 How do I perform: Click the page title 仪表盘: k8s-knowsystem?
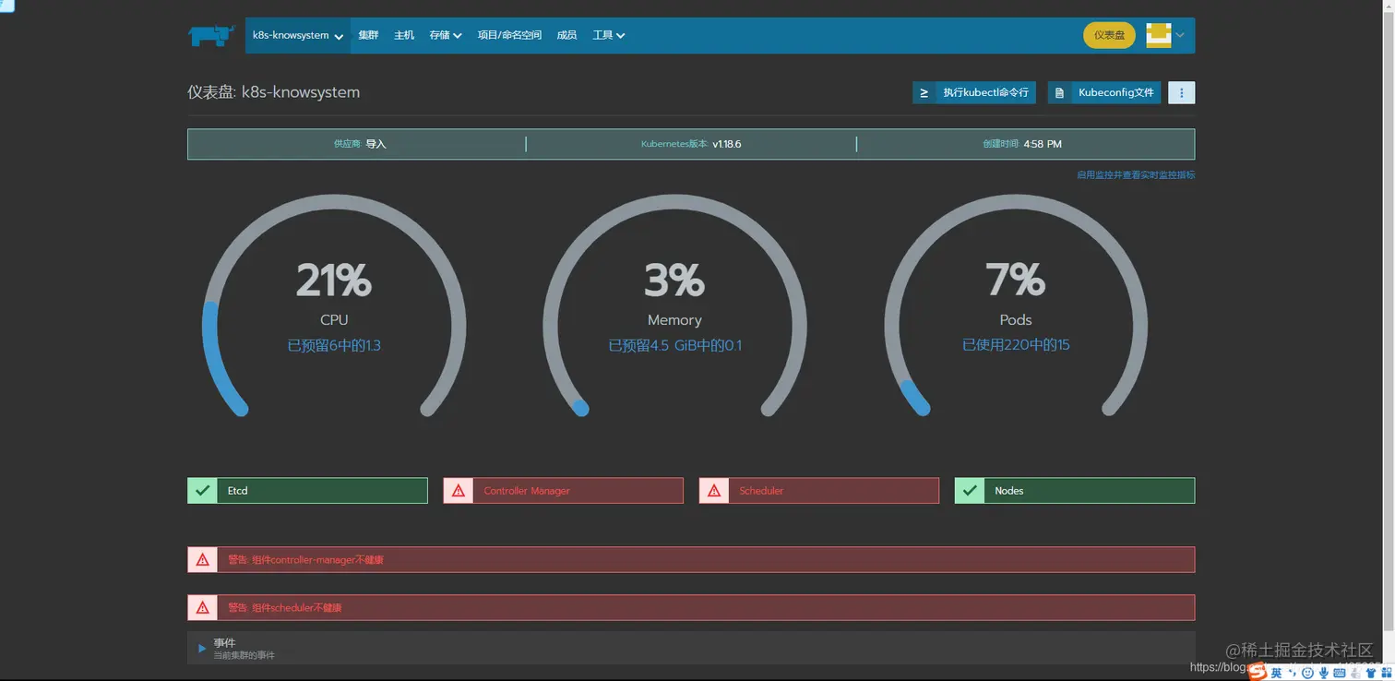[x=274, y=92]
